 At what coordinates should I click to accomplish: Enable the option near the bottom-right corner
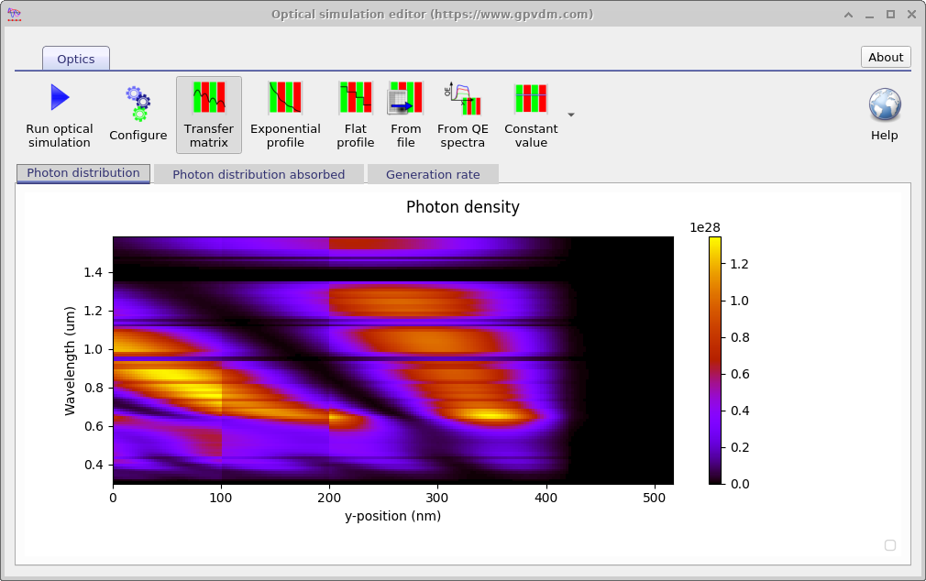click(889, 545)
